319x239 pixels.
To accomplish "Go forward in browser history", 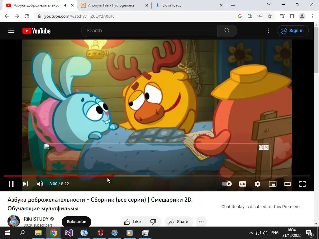I will pos(17,16).
